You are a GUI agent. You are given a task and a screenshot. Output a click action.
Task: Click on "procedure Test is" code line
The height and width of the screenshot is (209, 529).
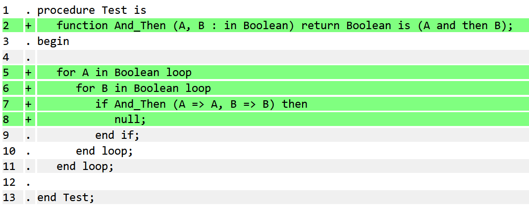click(92, 10)
